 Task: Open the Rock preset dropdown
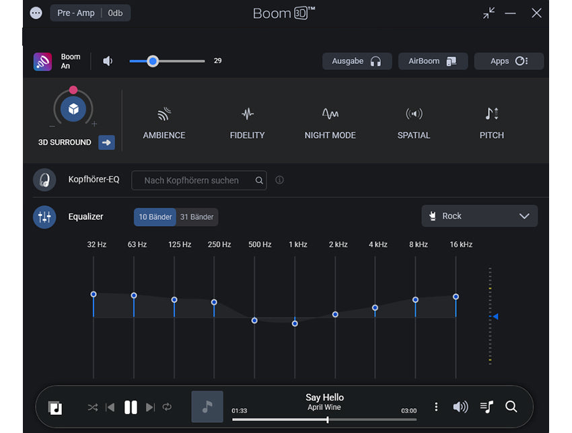click(x=479, y=216)
